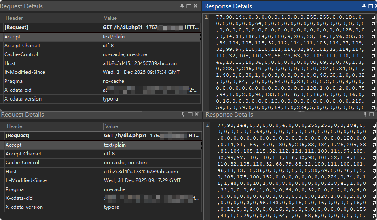Pin the dl.php Request Details panel
Image resolution: width=377 pixels, height=220 pixels.
click(182, 6)
